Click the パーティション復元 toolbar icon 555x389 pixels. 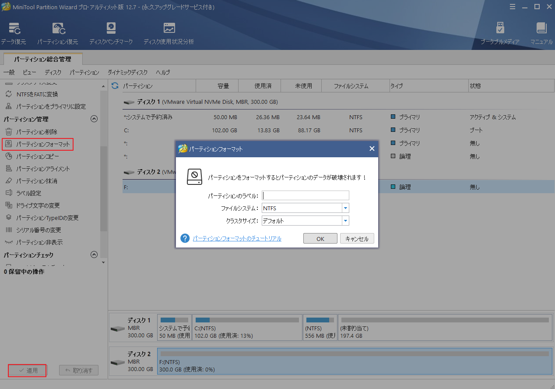pos(57,29)
